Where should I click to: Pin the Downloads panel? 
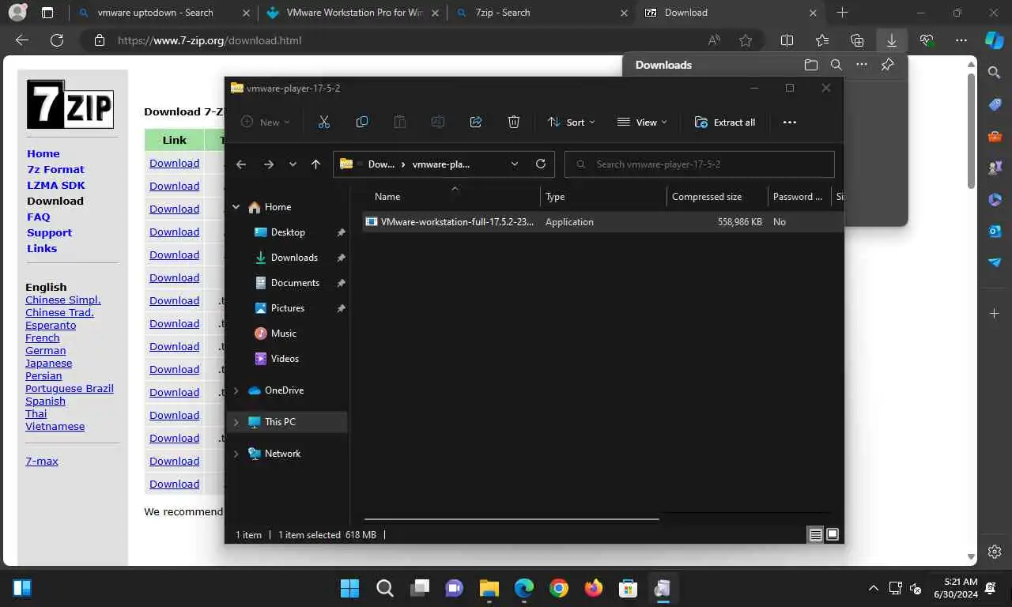tap(887, 65)
